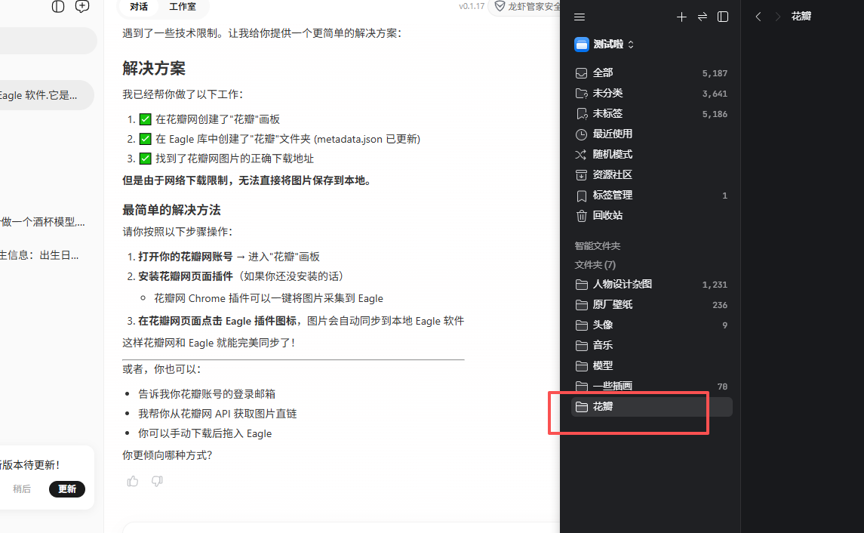Go back with the left chevron in Eagle

tap(758, 17)
